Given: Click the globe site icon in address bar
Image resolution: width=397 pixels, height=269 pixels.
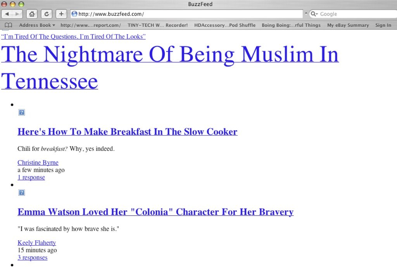Looking at the screenshot, I should (x=74, y=14).
